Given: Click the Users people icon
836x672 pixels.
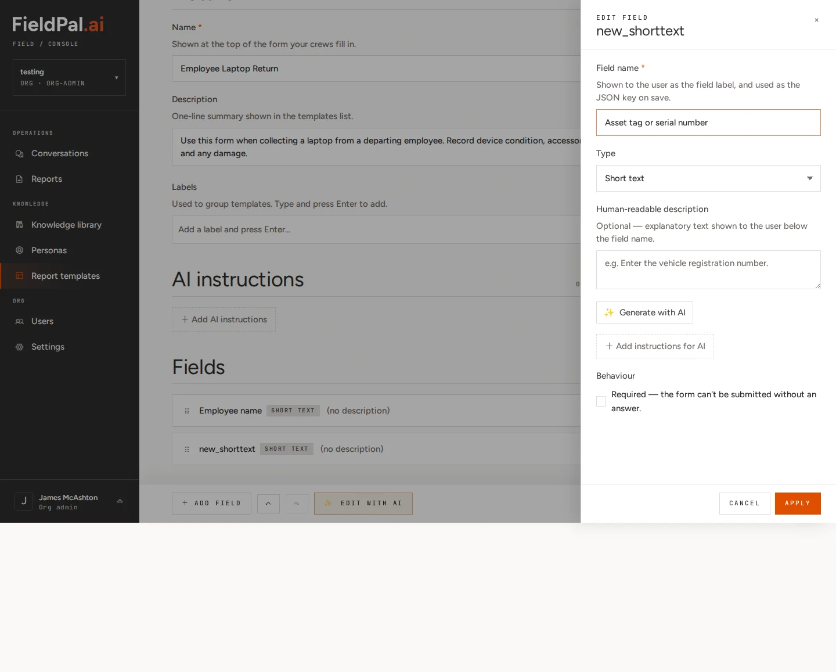Looking at the screenshot, I should [19, 321].
